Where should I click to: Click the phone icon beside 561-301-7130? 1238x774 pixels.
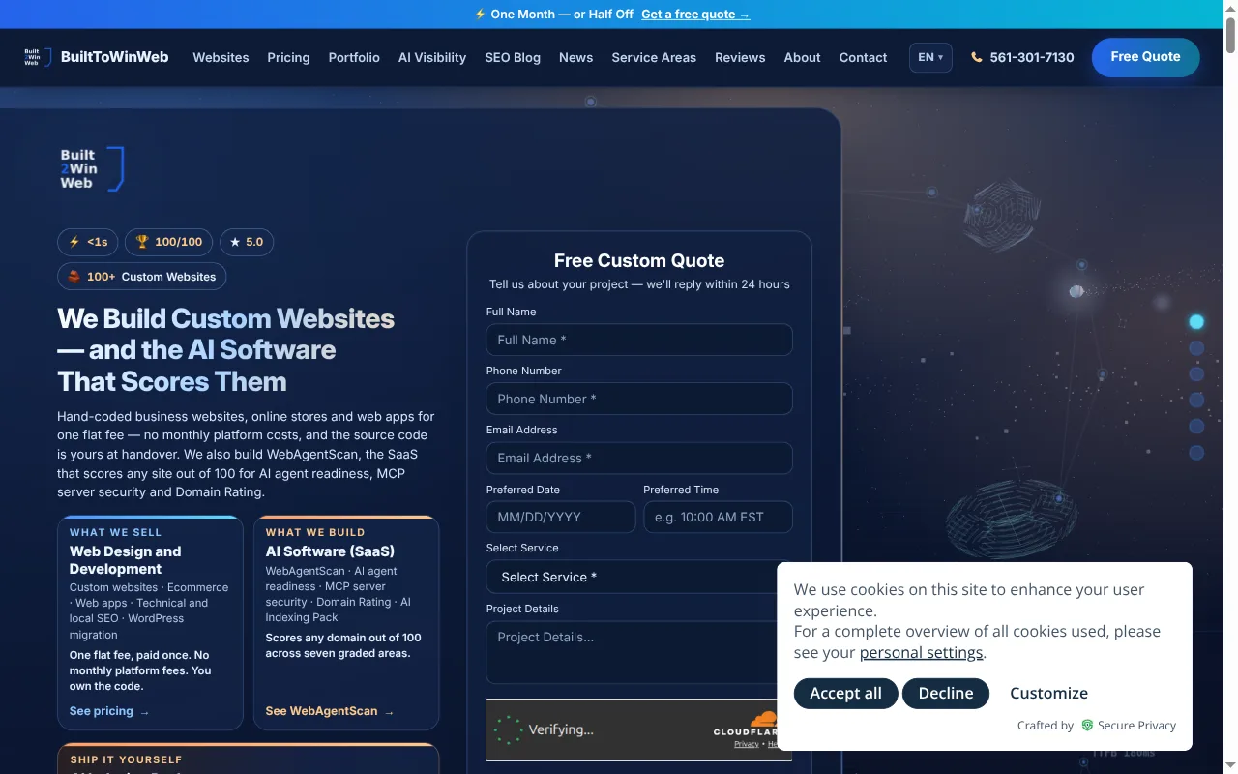[977, 57]
